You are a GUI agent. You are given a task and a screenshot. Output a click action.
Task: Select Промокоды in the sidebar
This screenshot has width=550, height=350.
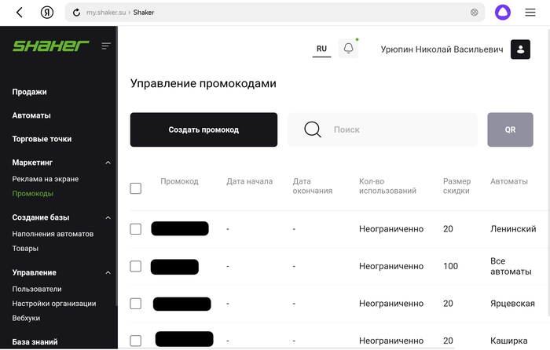(x=33, y=193)
